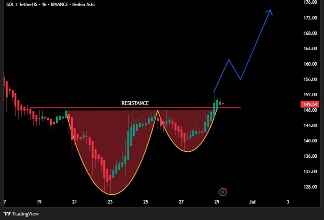Click the Jul date axis label
324x220 pixels.
[252, 202]
